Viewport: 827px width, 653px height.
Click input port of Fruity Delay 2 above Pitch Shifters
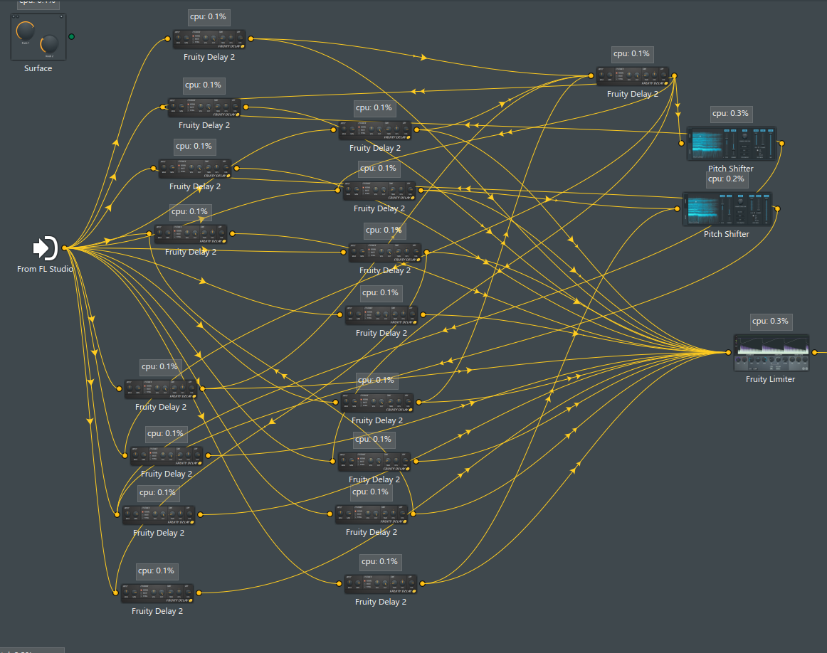[x=591, y=76]
